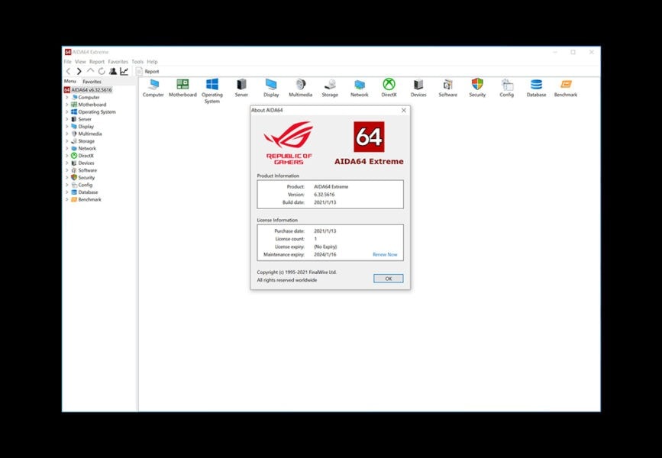Select the Database icon
Viewport: 662px width, 458px height.
tap(536, 84)
